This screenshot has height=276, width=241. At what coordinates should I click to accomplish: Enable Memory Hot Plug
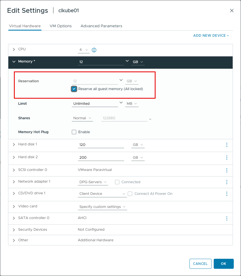pos(74,132)
